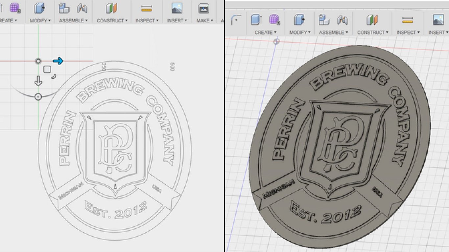Click the Create Form icon in right window

point(274,20)
